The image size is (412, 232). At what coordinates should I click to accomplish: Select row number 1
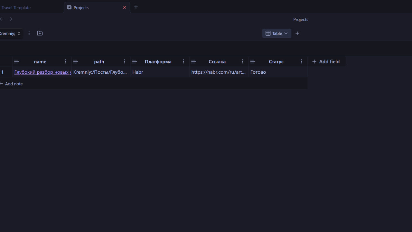click(x=3, y=72)
